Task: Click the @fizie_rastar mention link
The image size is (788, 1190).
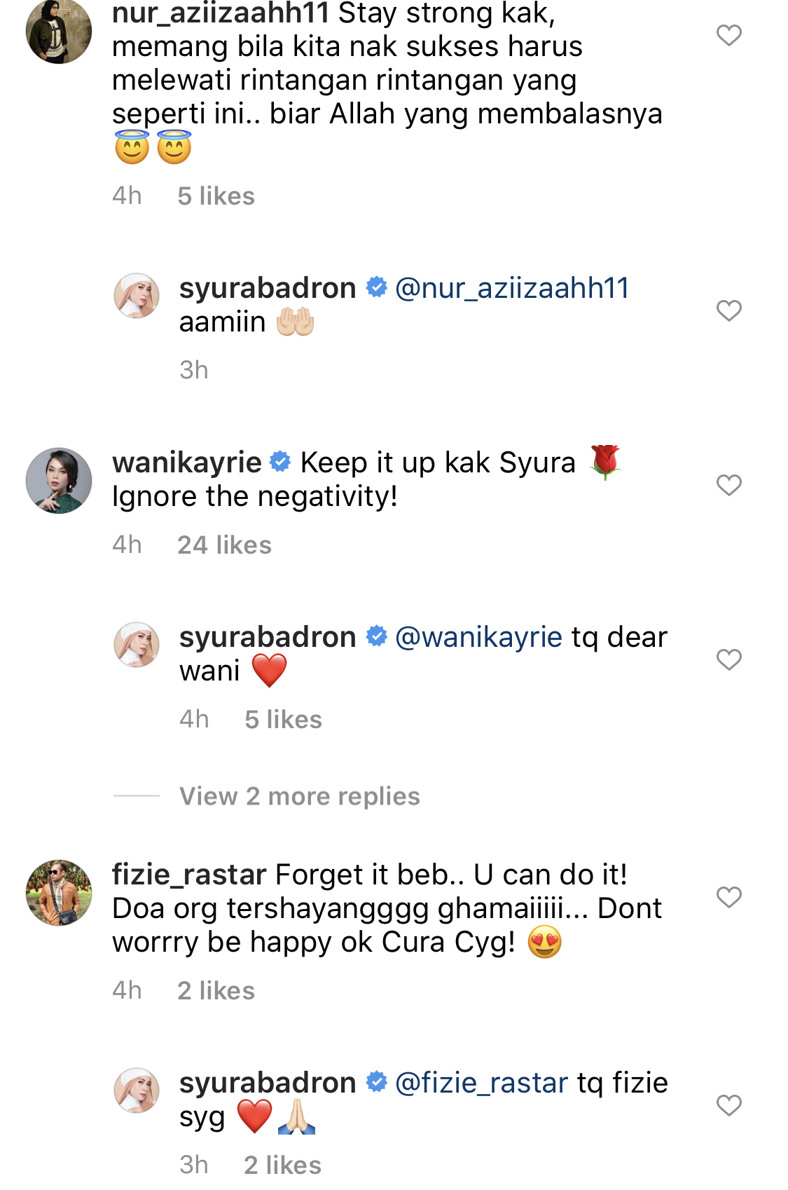Action: pyautogui.click(x=481, y=1083)
